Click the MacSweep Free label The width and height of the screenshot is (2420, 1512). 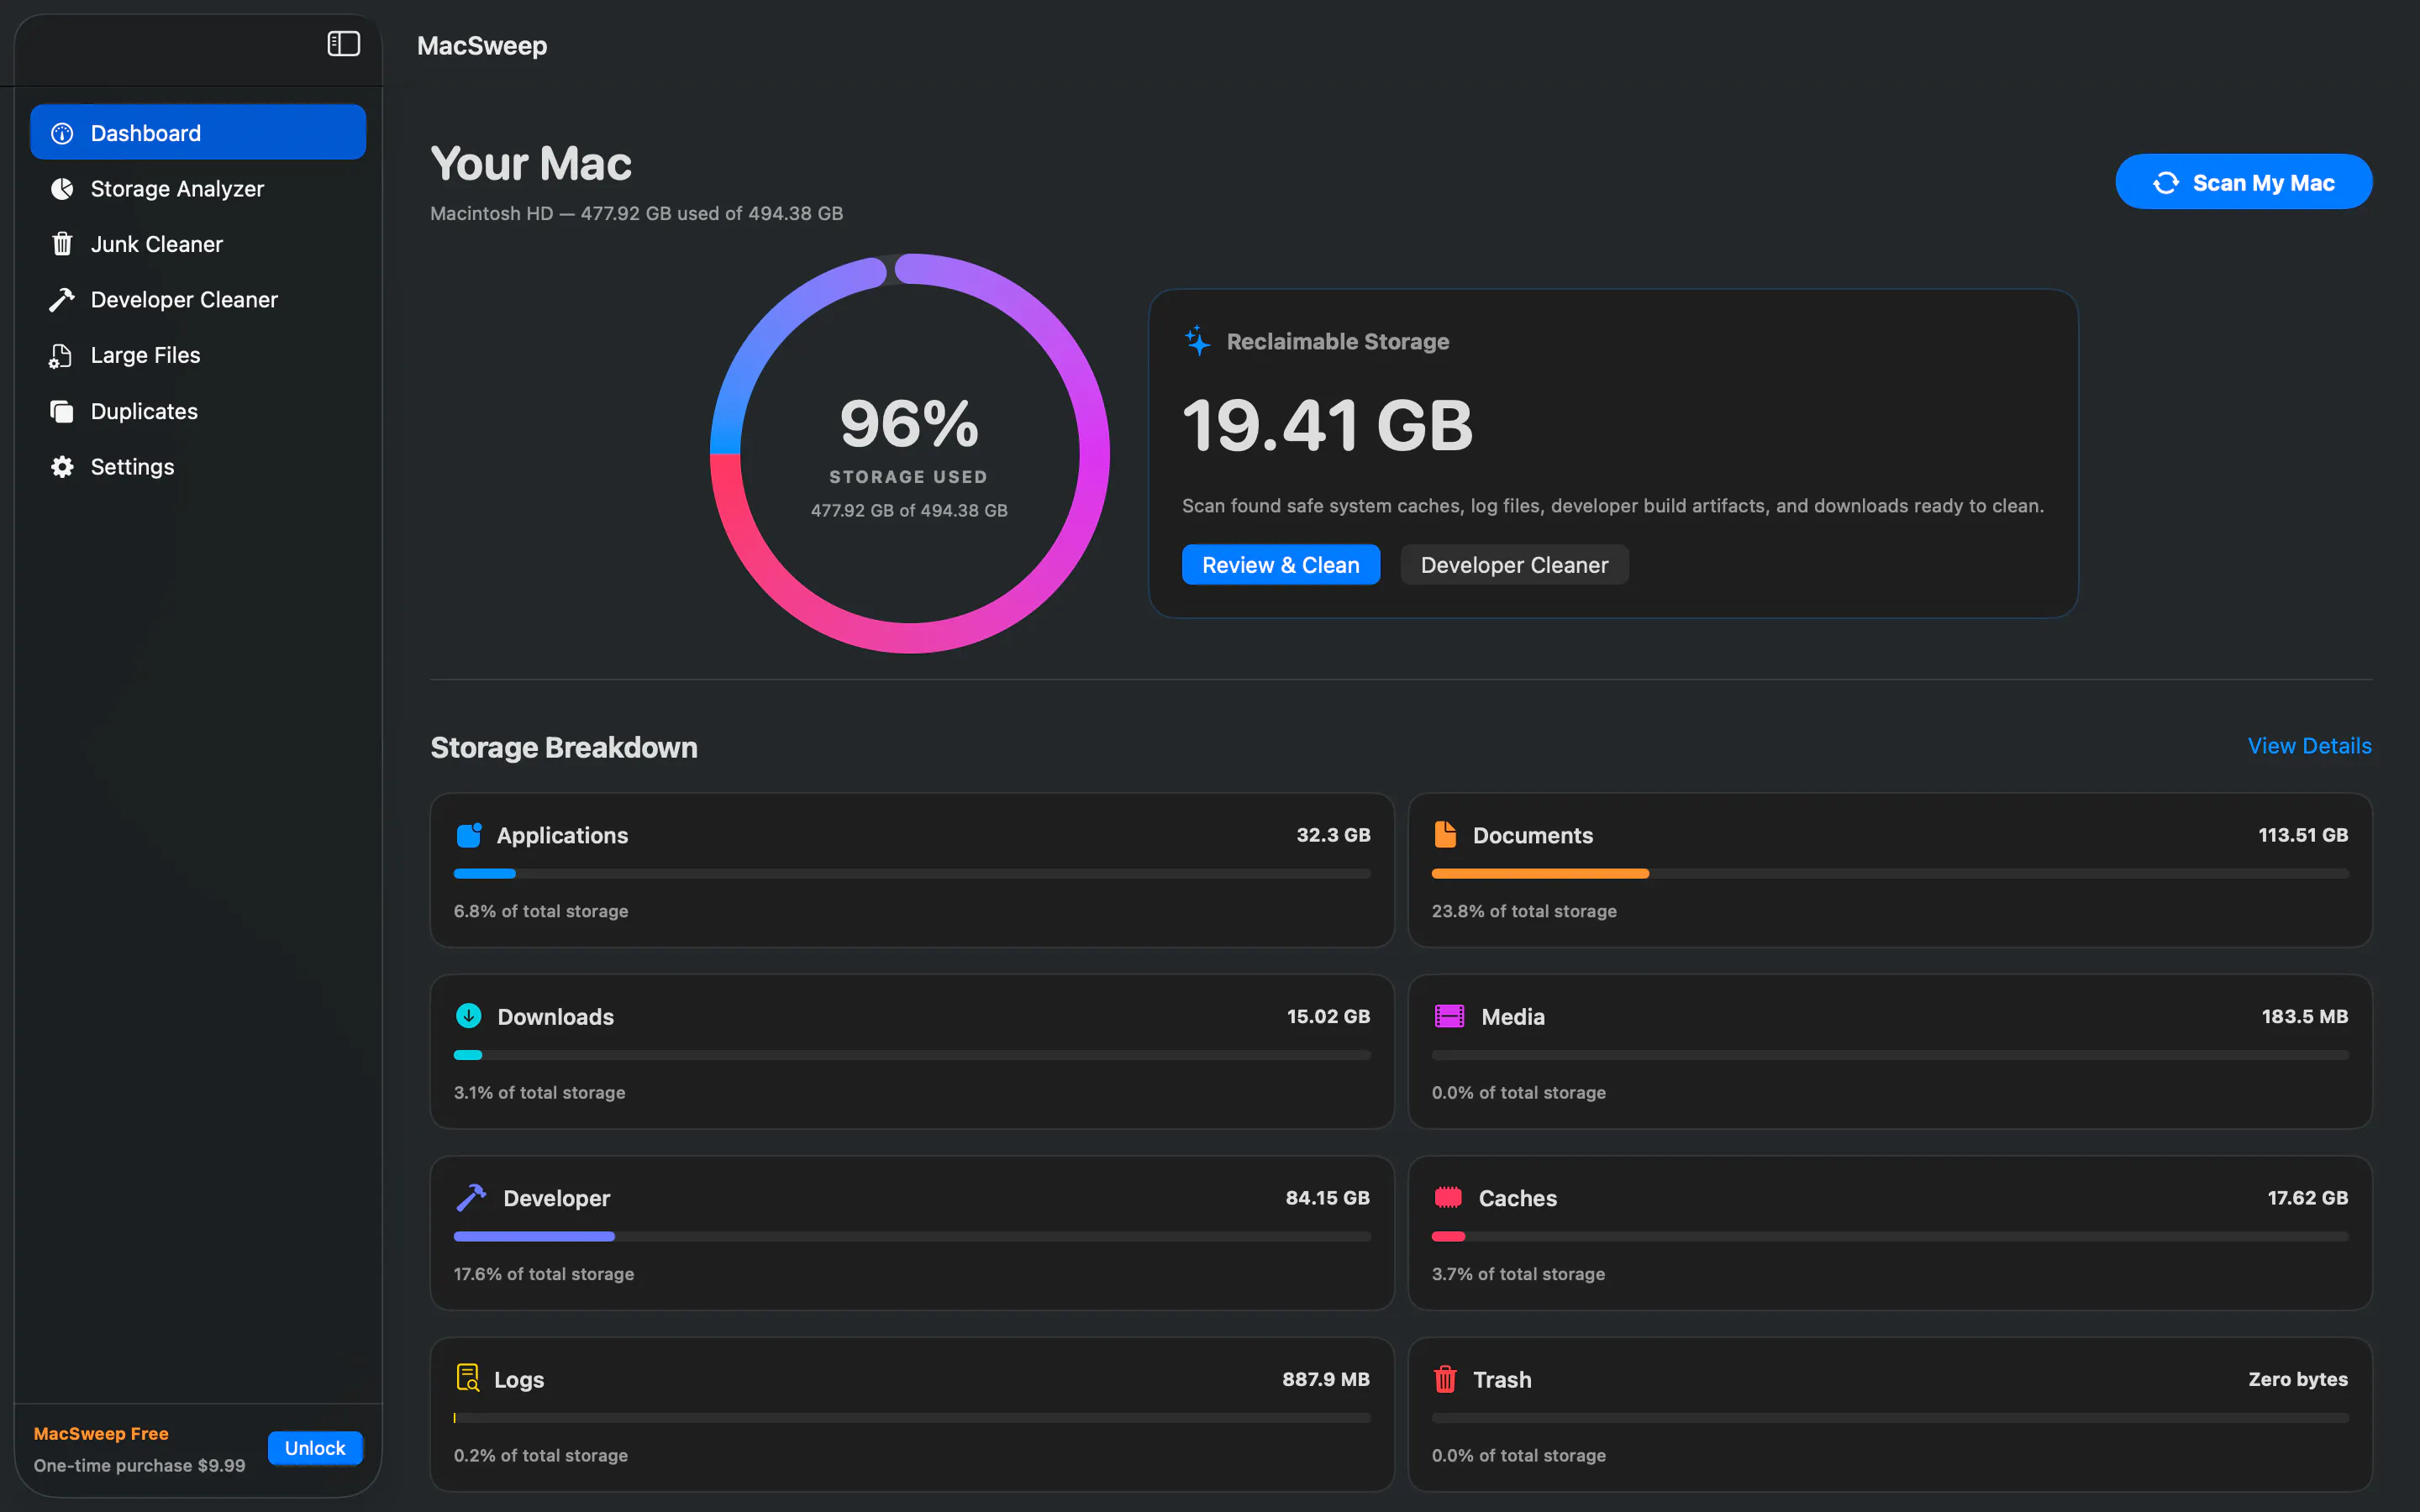click(101, 1433)
